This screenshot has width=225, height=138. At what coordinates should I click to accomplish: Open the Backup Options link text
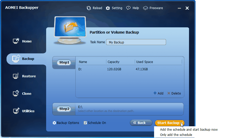point(68,123)
